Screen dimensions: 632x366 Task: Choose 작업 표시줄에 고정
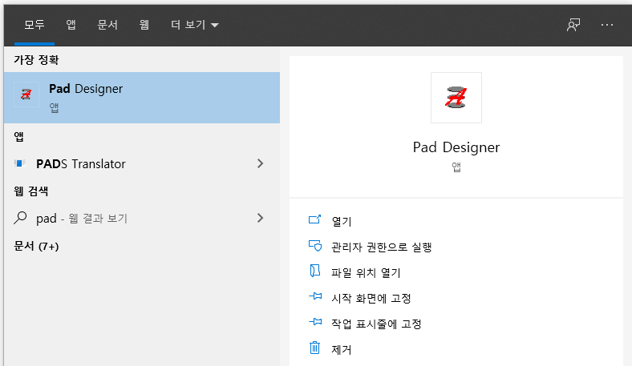click(x=376, y=324)
